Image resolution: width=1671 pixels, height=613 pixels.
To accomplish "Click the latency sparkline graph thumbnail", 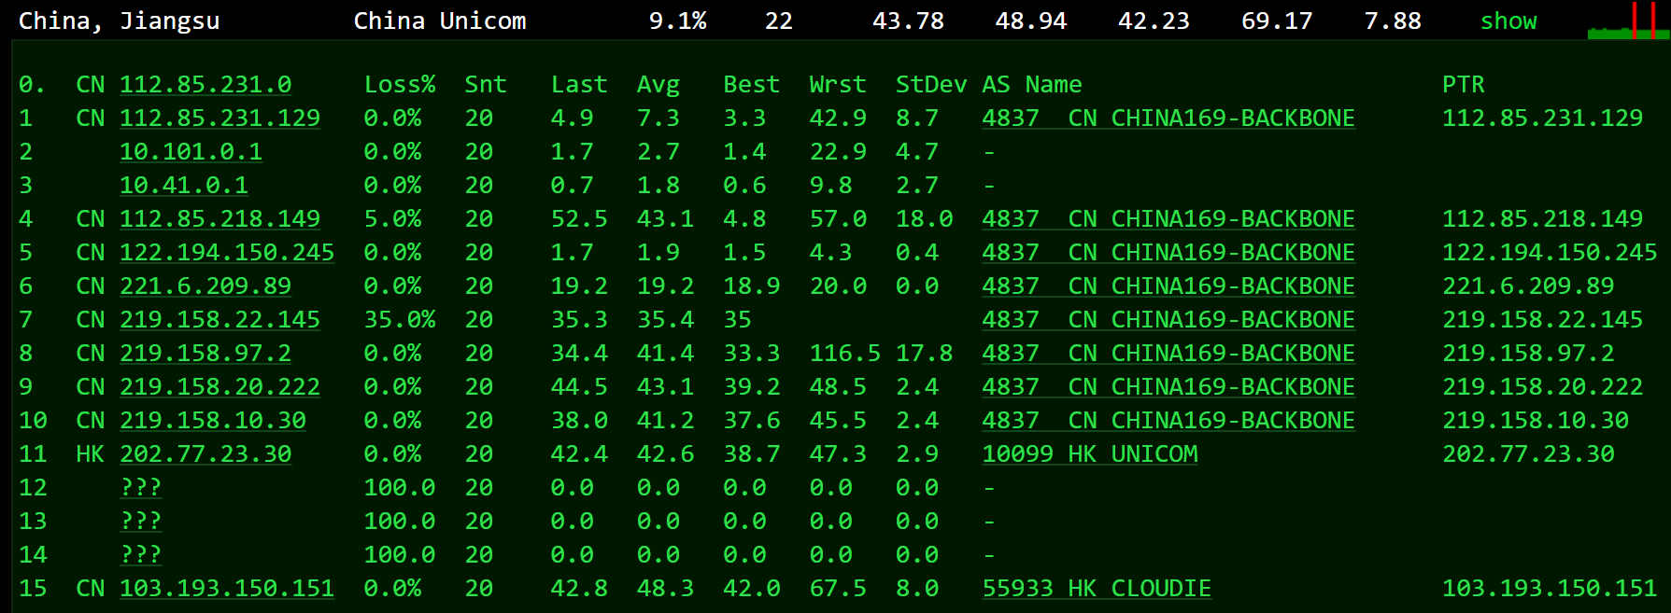I will click(x=1628, y=21).
